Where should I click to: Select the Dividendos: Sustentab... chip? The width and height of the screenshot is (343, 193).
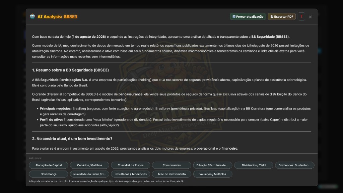(294, 165)
